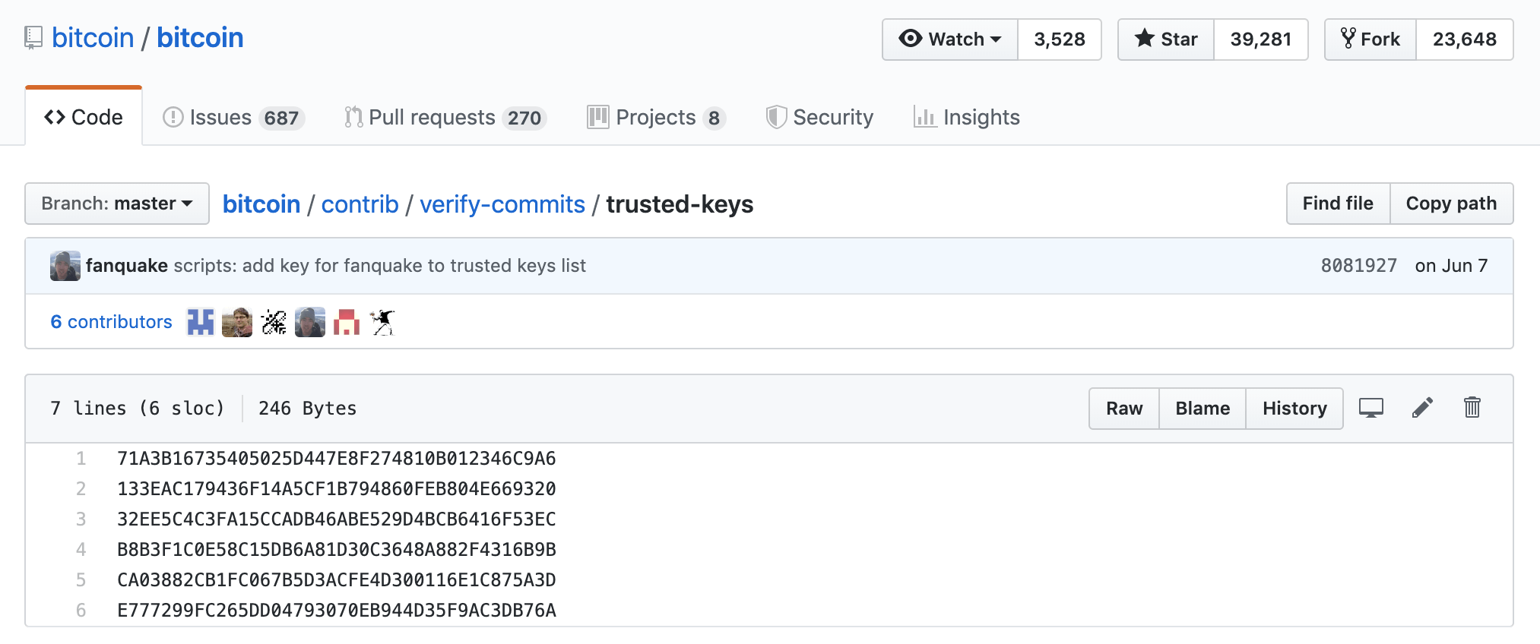Open the Blame view

point(1203,409)
